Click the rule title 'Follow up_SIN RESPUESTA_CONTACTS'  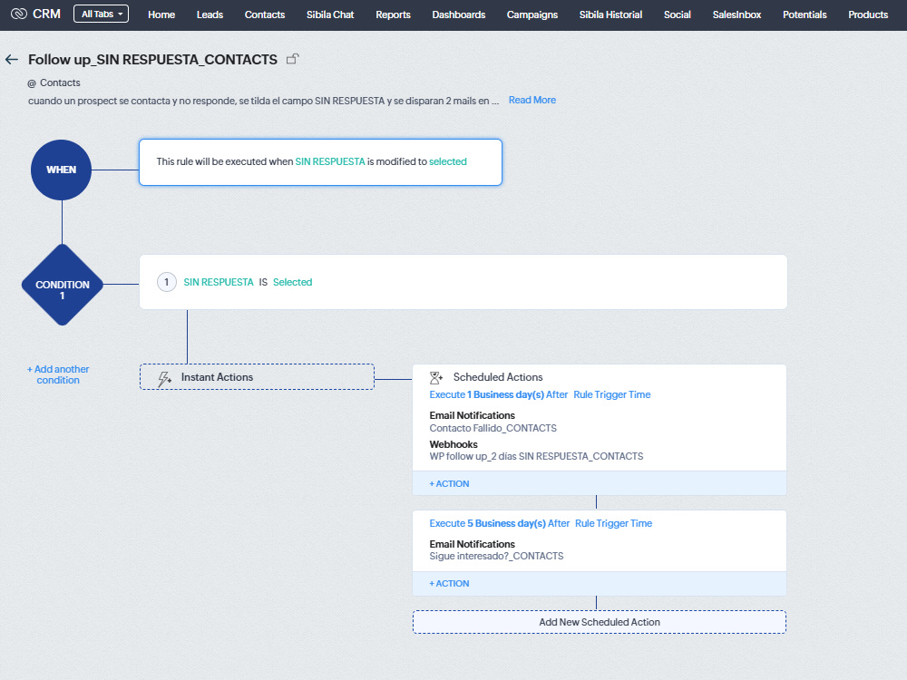[x=152, y=60]
